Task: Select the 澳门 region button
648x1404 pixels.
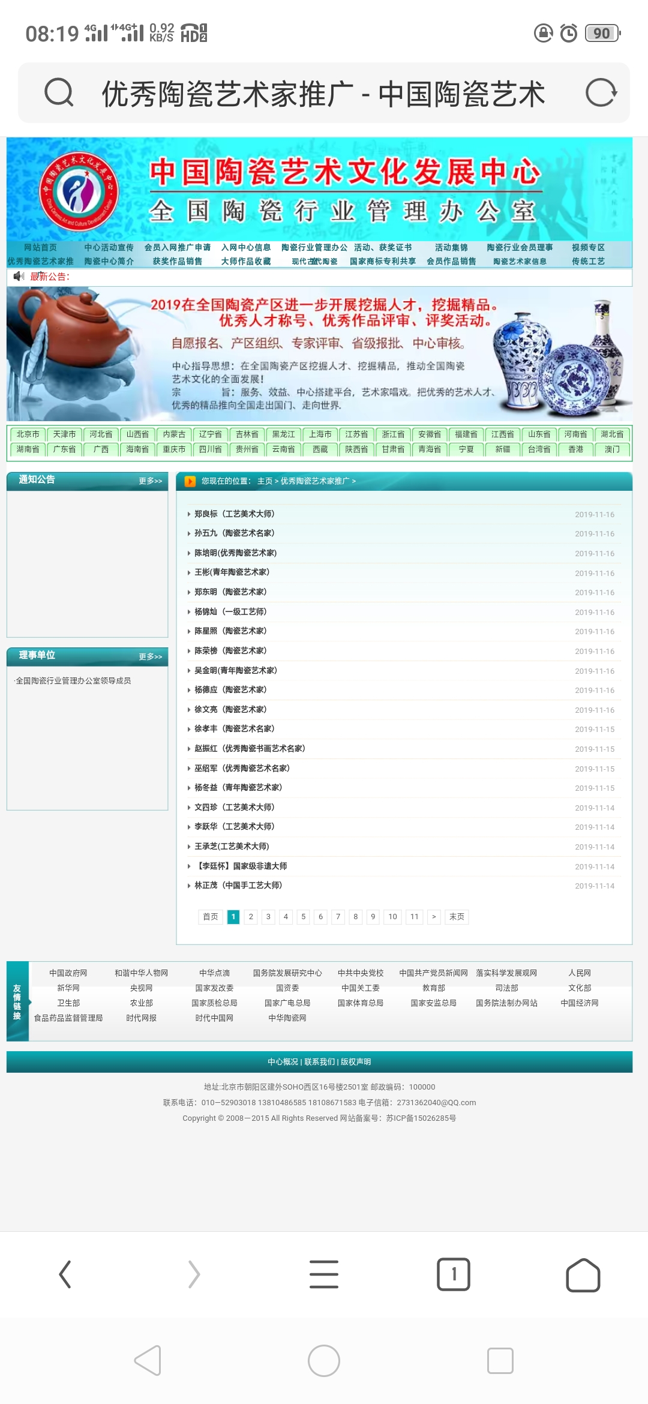Action: click(x=612, y=449)
